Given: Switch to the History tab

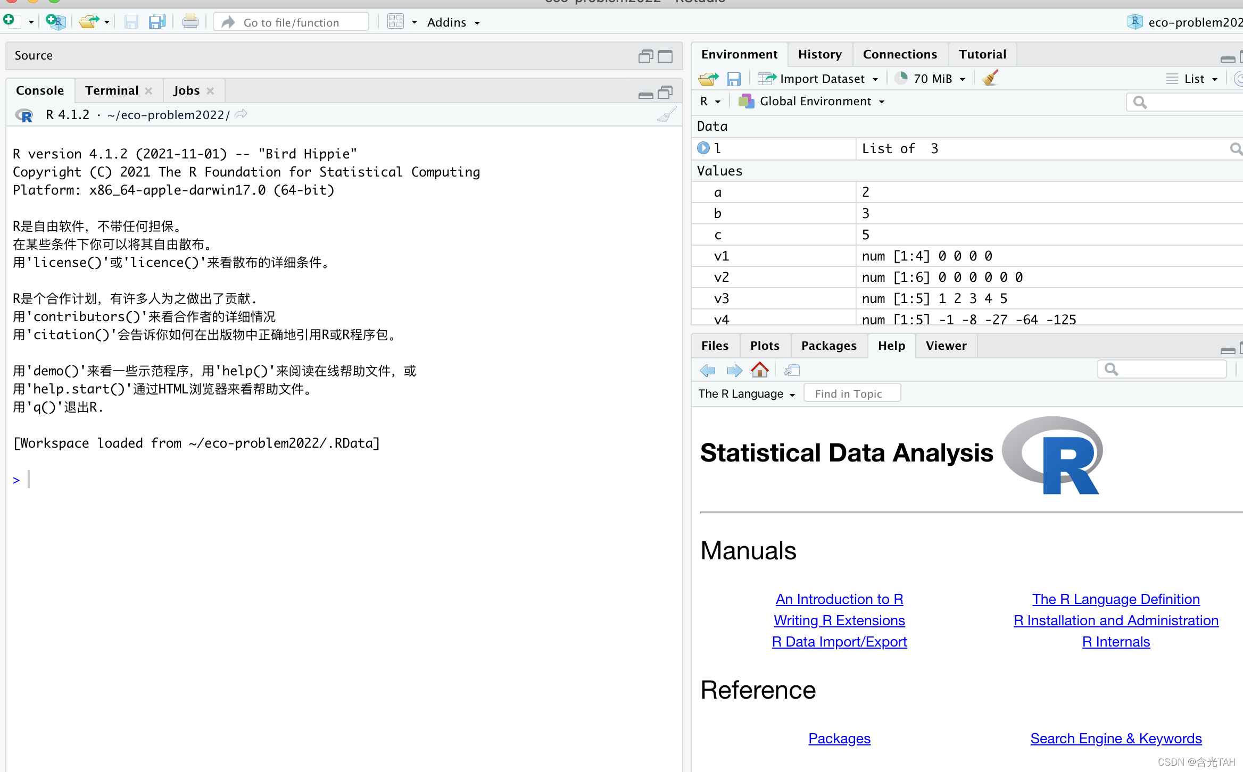Looking at the screenshot, I should (x=820, y=54).
